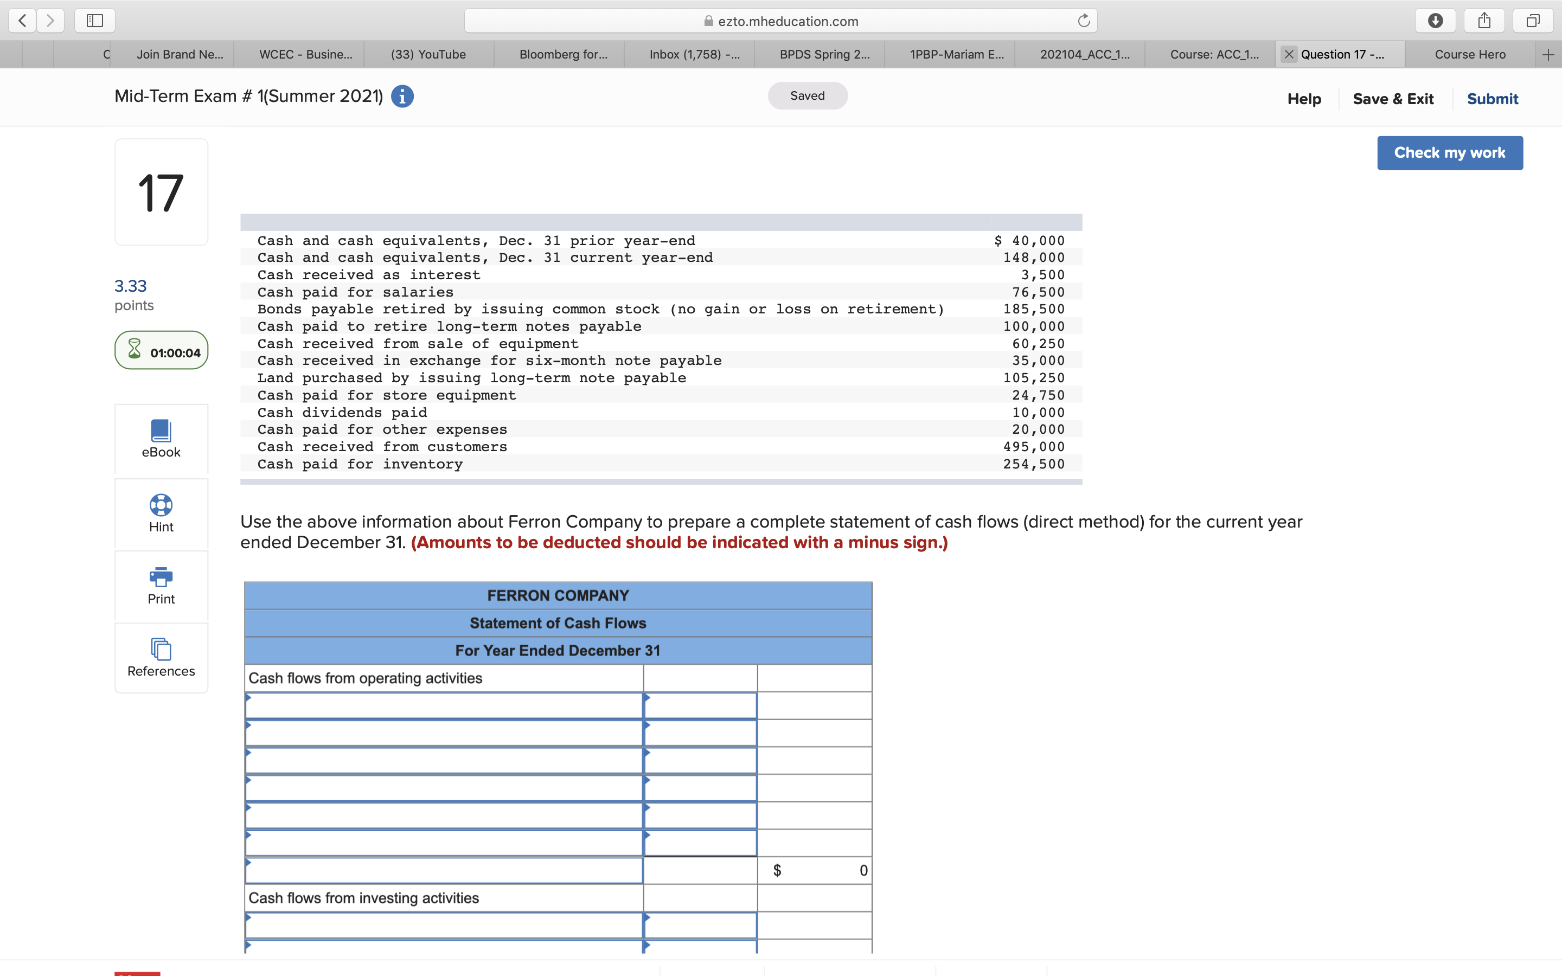Open second operating activities label dropdown

(444, 733)
